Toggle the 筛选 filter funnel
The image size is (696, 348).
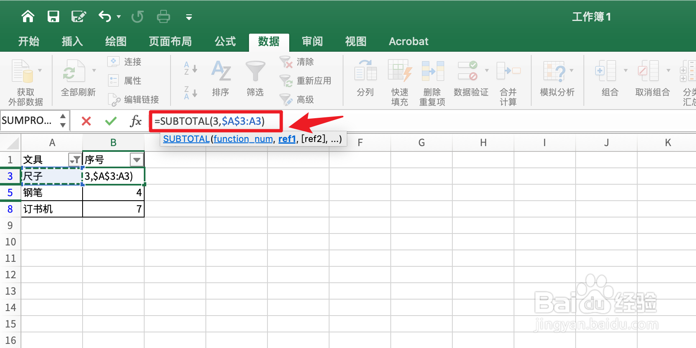click(x=255, y=71)
